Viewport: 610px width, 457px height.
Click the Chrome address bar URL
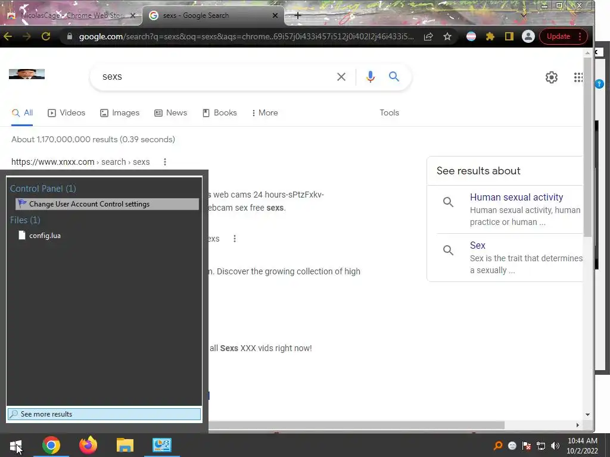tap(246, 36)
